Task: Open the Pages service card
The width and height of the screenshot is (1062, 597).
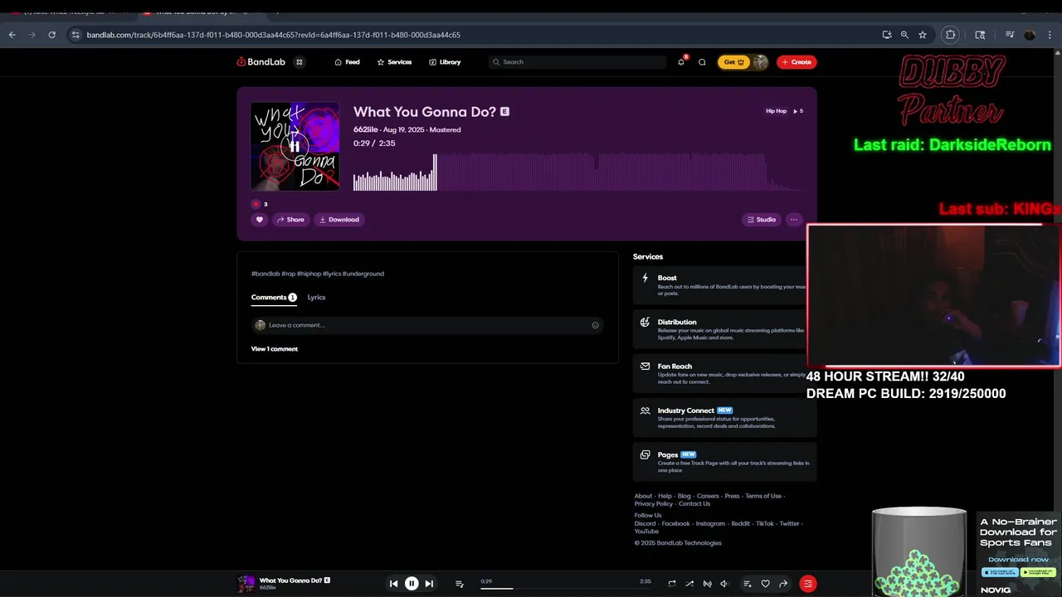Action: point(725,462)
